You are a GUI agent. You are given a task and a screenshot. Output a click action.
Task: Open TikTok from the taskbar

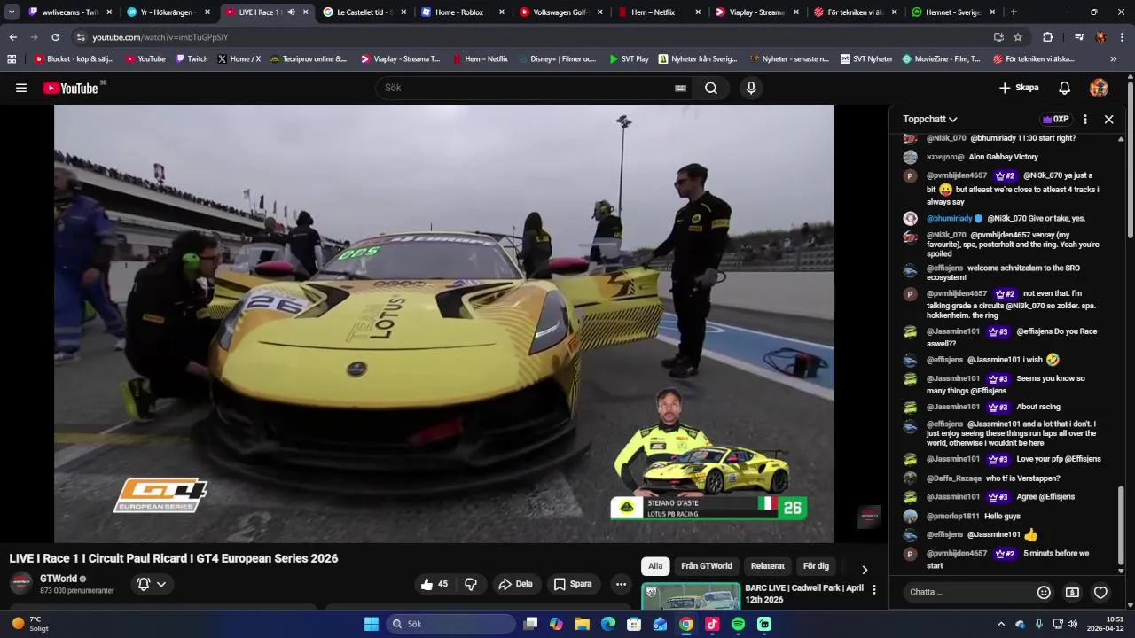tap(712, 624)
